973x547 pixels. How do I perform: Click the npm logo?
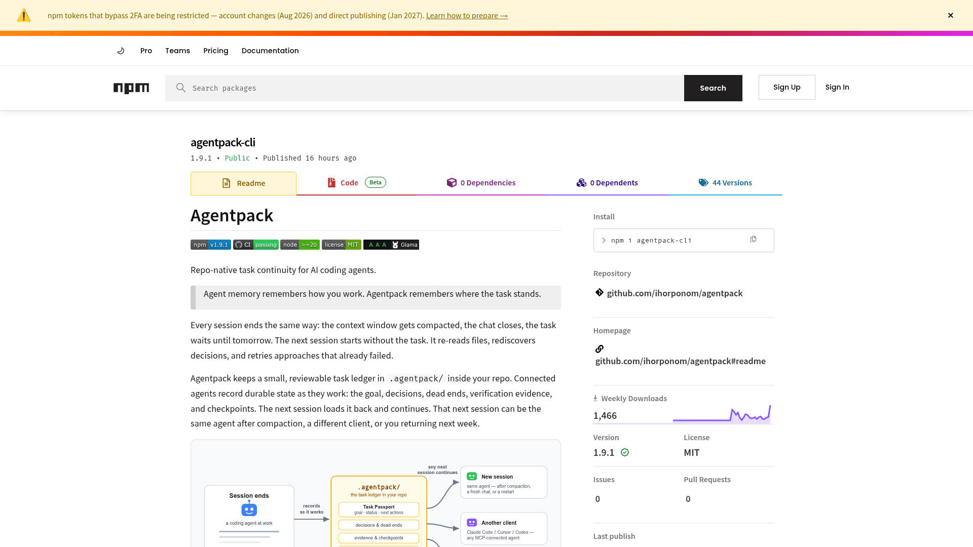[131, 88]
